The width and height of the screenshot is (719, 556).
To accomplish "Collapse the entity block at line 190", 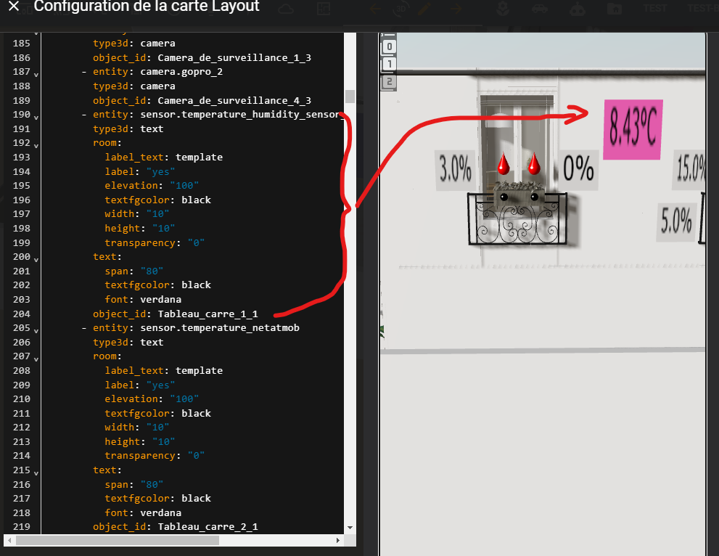I will pos(36,116).
